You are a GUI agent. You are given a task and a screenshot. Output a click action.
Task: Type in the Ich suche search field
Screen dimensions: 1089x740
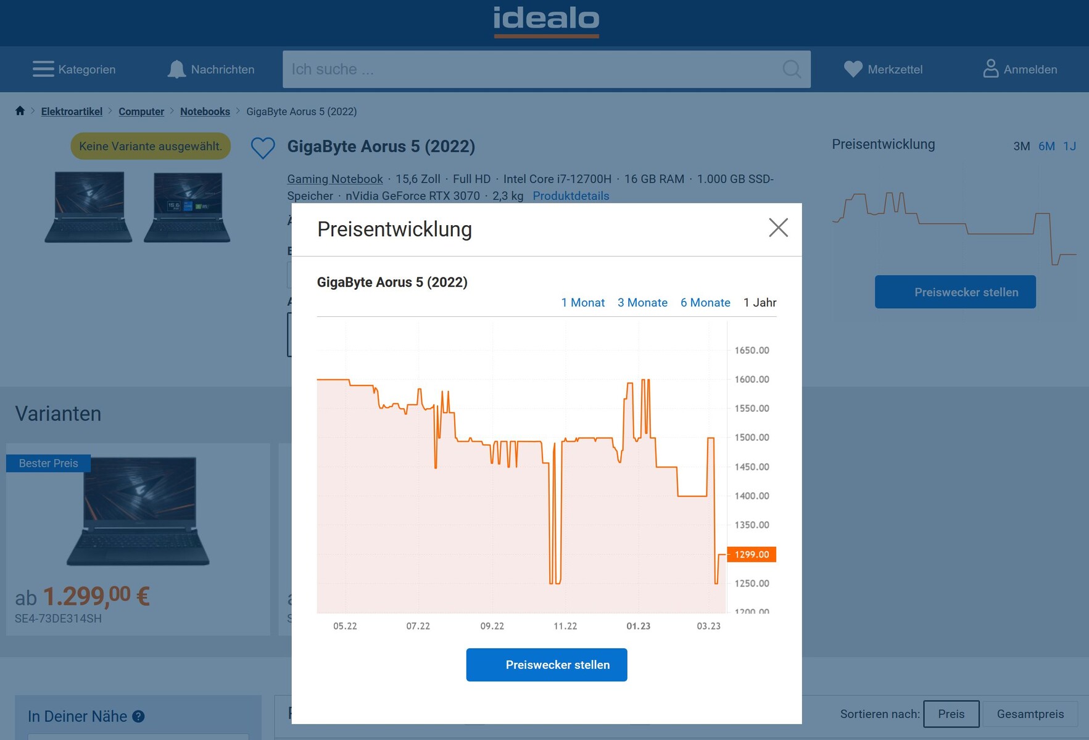(x=531, y=69)
